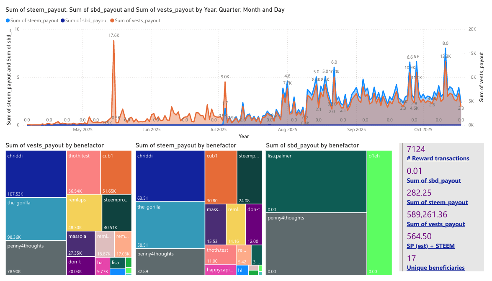The image size is (492, 281).
Task: Select remlaps yellow tile showing 48.30K
Action: point(84,213)
